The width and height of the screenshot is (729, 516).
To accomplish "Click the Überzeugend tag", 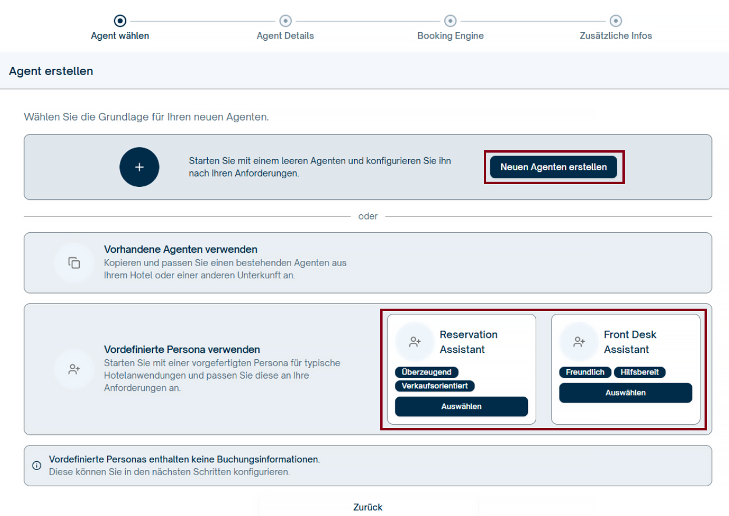I will [427, 372].
